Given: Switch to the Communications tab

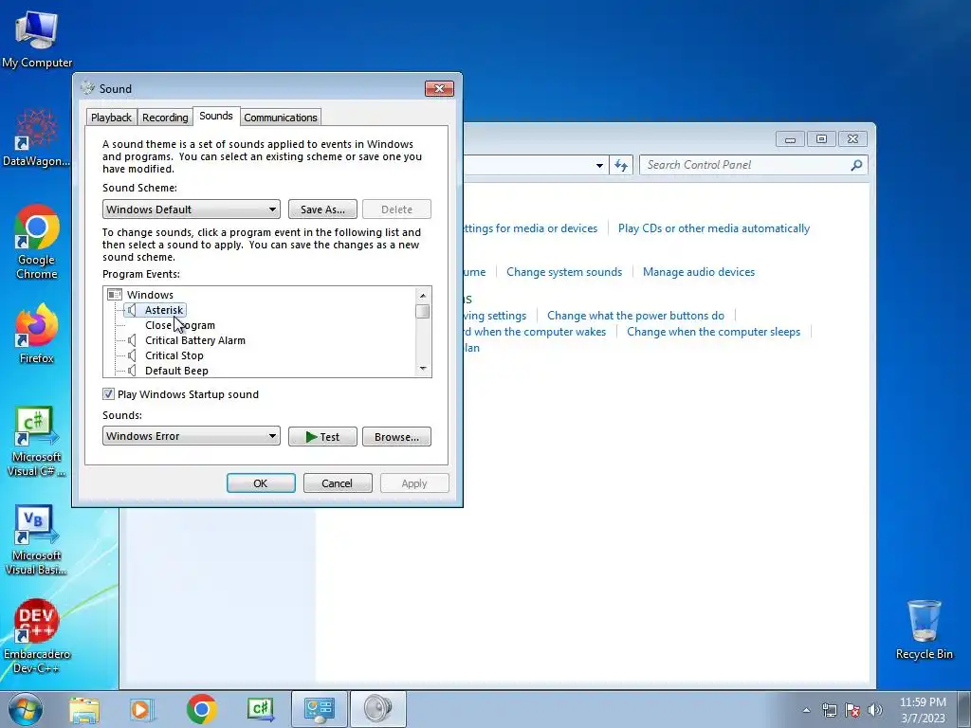Looking at the screenshot, I should [281, 118].
